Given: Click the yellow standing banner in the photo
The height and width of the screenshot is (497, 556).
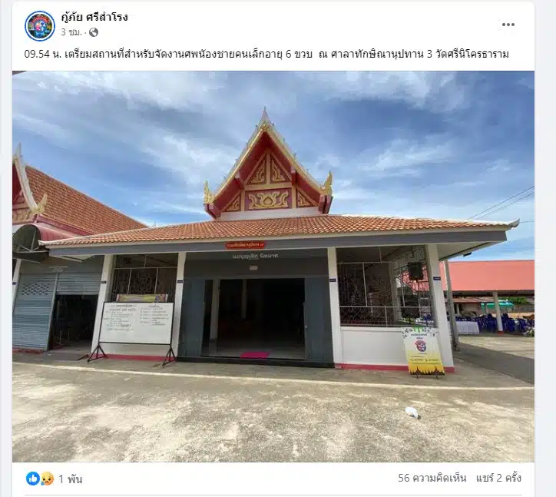Looking at the screenshot, I should coord(422,350).
